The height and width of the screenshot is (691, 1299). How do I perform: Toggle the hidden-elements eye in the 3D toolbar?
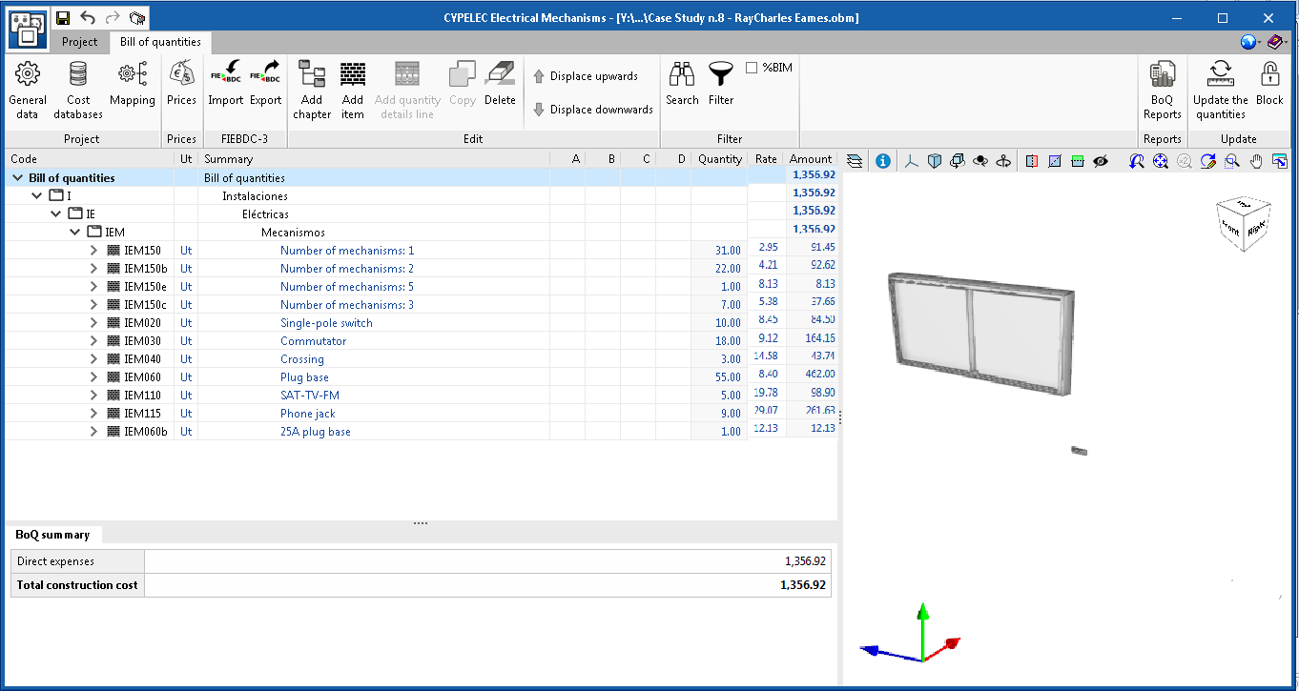(x=1101, y=160)
